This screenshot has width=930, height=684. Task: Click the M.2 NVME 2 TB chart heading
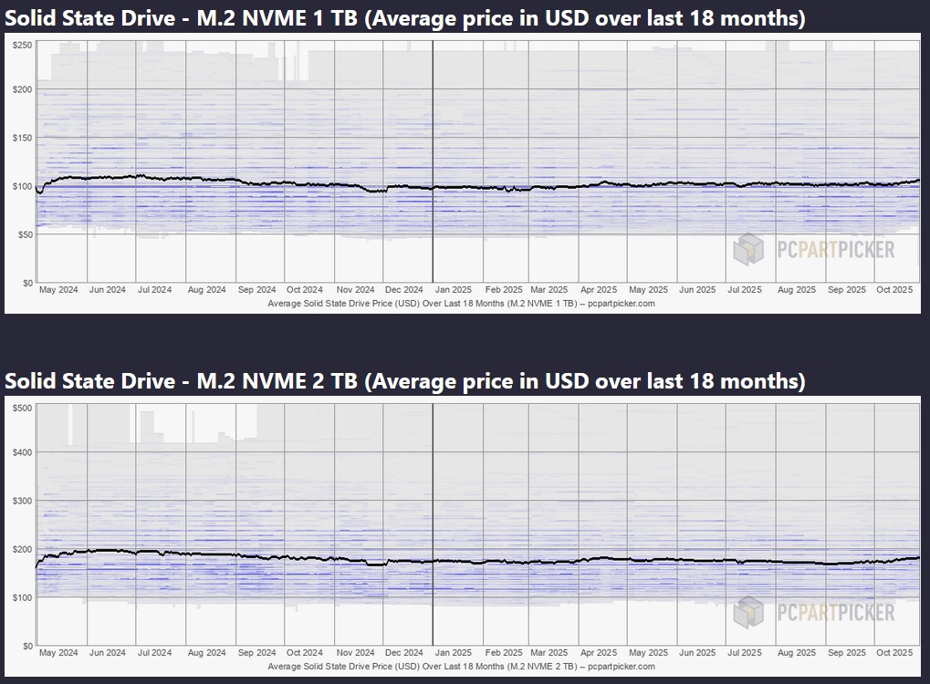tap(405, 381)
